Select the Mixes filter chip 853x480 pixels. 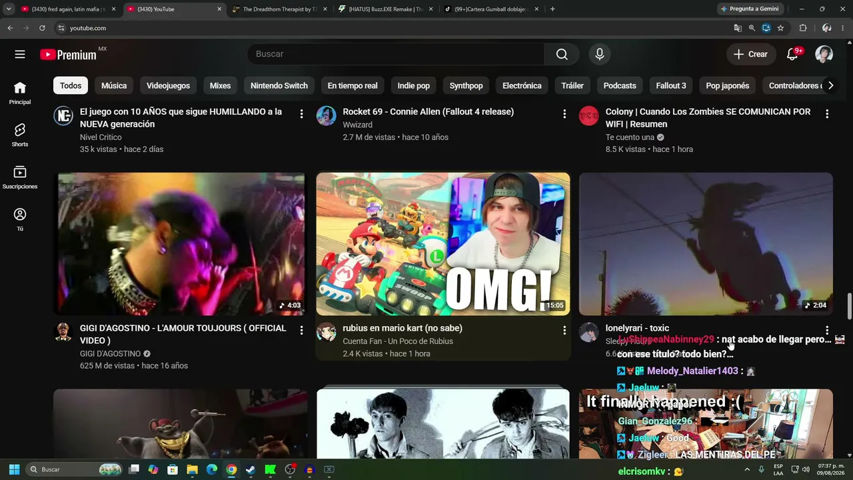[220, 85]
